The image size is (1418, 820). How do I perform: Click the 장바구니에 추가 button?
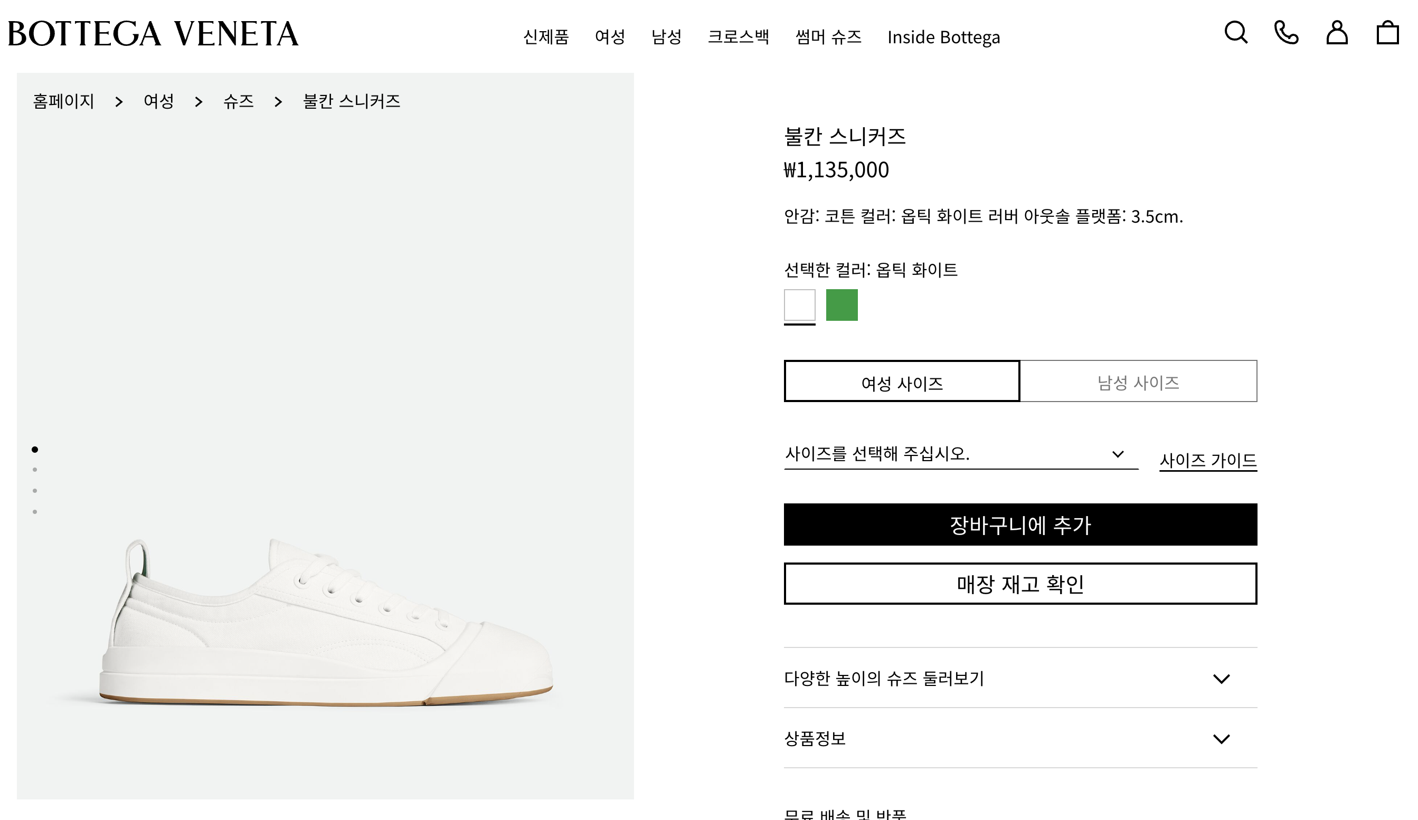click(x=1019, y=525)
